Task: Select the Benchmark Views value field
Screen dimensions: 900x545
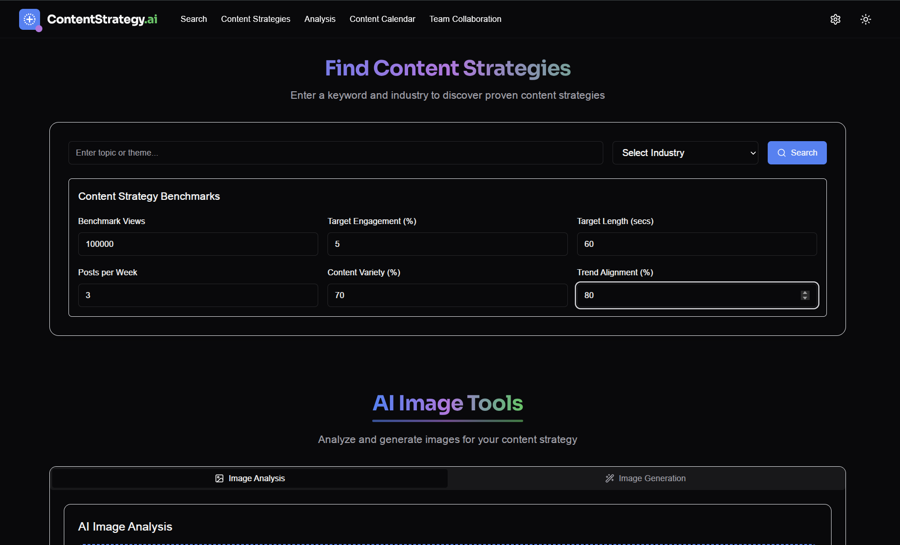Action: click(x=198, y=244)
